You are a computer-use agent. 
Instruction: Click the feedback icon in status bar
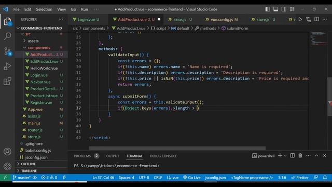coord(315,178)
